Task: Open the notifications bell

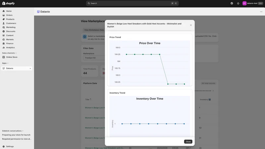Action: tap(238, 3)
